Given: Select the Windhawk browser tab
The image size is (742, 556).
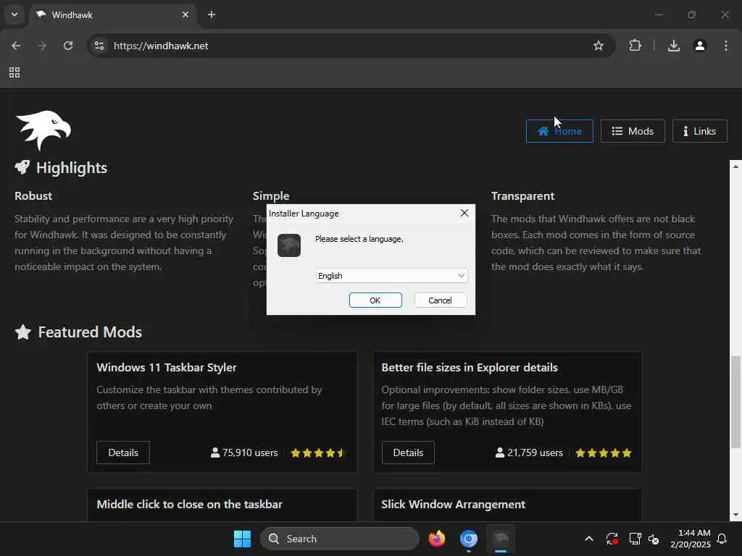Looking at the screenshot, I should coord(112,14).
